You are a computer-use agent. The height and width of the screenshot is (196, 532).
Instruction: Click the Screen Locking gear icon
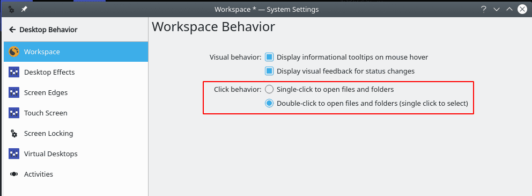(x=14, y=133)
